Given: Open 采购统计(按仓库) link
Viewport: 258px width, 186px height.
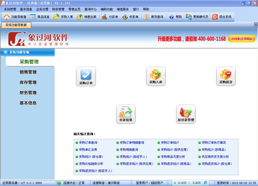Looking at the screenshot, I should pos(91,157).
